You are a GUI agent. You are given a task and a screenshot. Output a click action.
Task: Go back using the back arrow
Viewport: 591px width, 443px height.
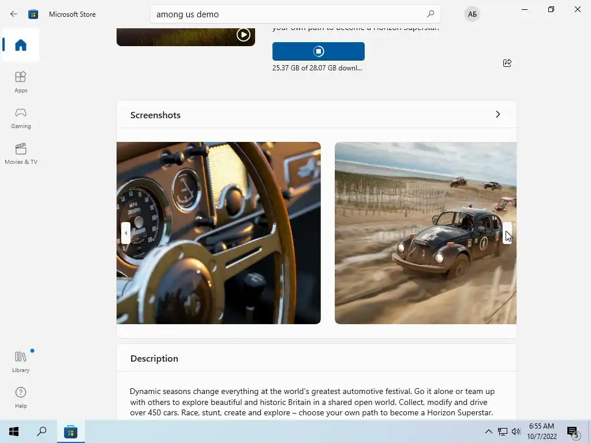14,14
